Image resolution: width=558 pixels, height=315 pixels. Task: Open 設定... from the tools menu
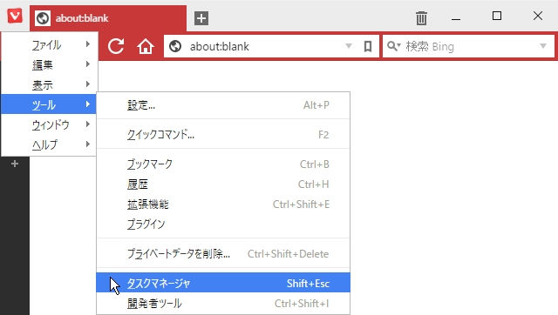[x=223, y=105]
